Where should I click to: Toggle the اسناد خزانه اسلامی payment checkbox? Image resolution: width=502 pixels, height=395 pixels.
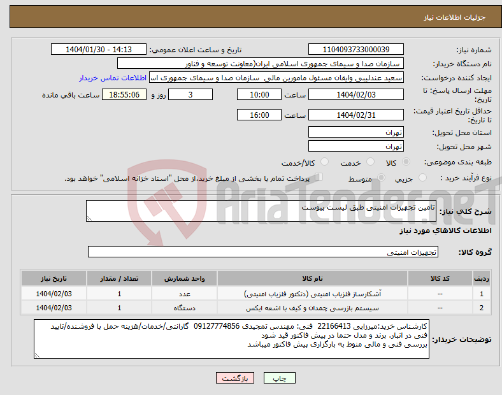(x=319, y=177)
